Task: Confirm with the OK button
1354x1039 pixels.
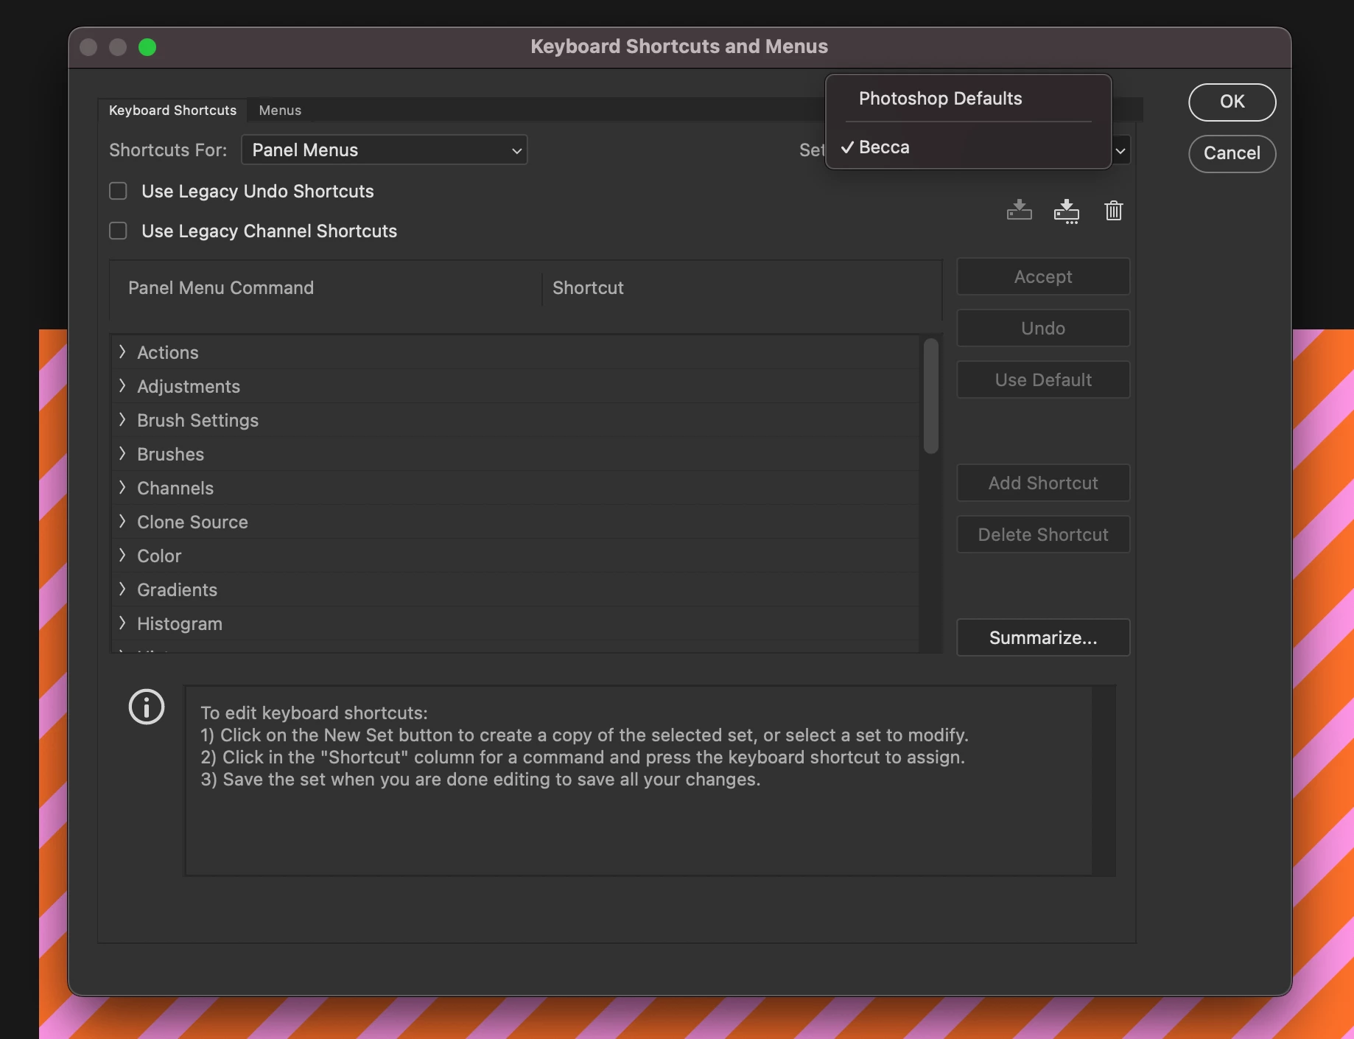Action: (x=1232, y=102)
